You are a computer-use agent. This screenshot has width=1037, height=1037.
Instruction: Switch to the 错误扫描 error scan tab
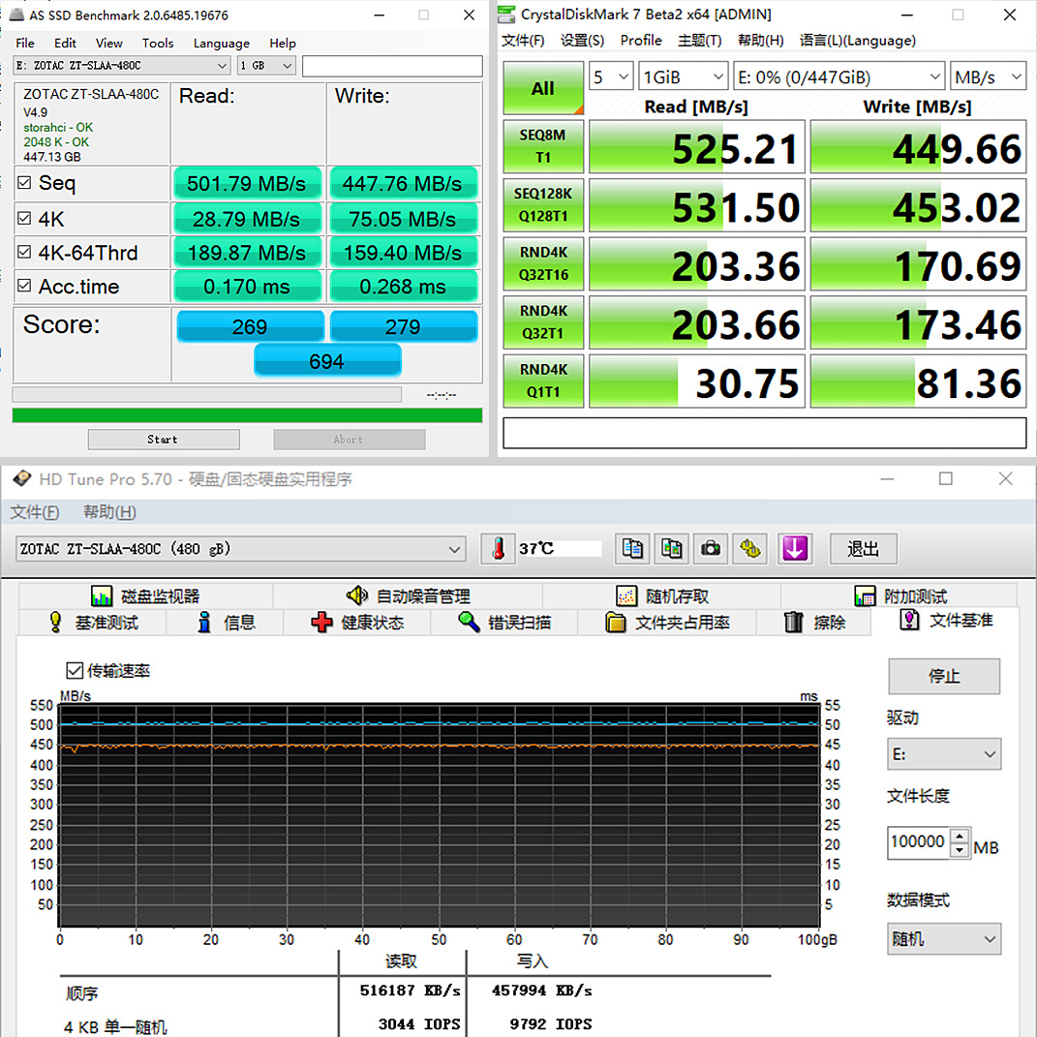503,623
